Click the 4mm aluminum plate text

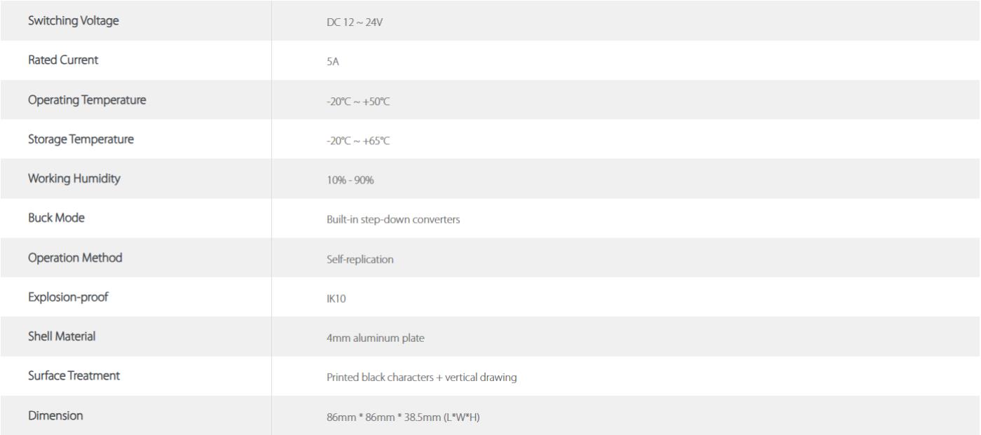pos(376,338)
